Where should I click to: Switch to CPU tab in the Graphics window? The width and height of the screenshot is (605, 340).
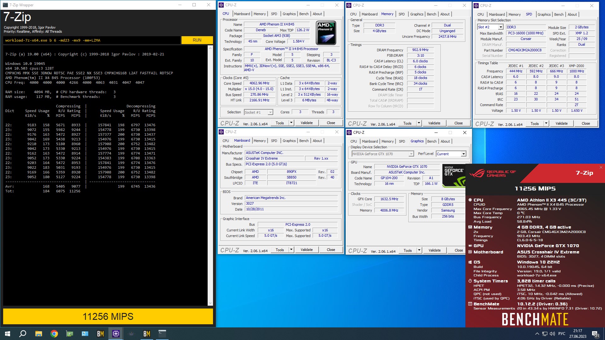pyautogui.click(x=354, y=141)
